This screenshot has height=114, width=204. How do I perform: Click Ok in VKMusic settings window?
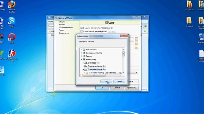coord(102,88)
